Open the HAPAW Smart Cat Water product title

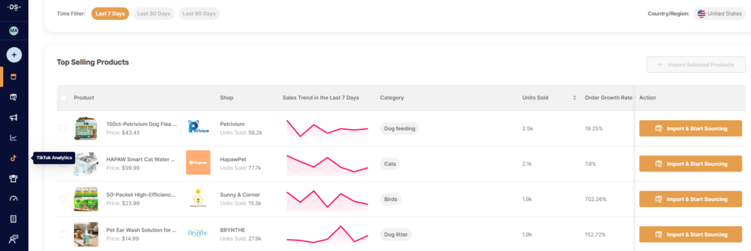click(x=141, y=159)
